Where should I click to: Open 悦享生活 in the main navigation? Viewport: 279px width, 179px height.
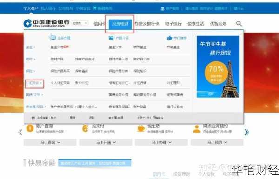[196, 24]
